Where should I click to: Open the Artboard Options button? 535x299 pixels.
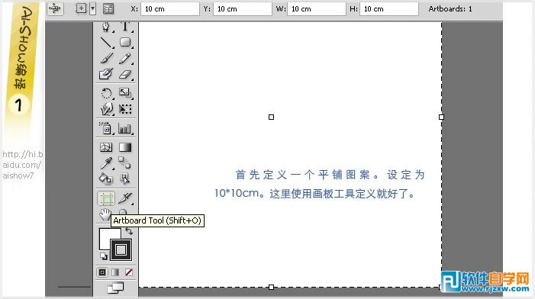(x=108, y=9)
